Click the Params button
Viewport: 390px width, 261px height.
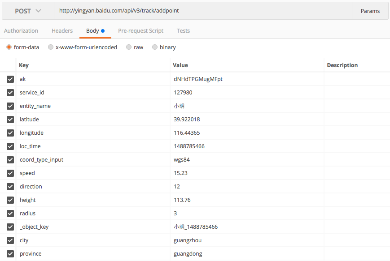370,11
